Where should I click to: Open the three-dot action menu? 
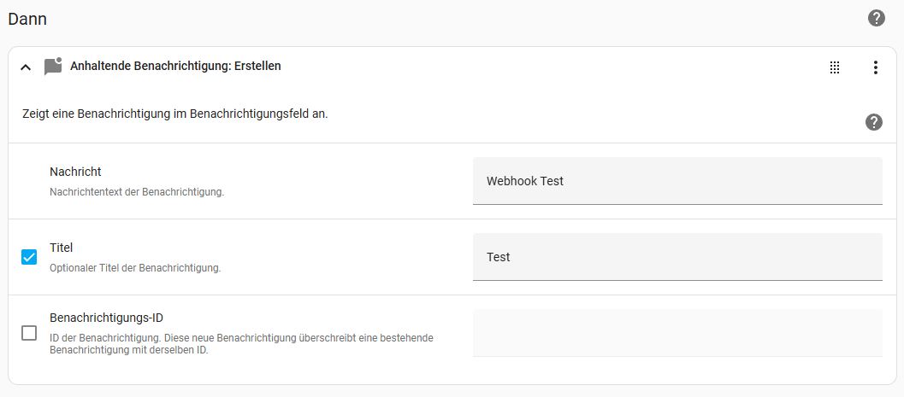pyautogui.click(x=875, y=67)
